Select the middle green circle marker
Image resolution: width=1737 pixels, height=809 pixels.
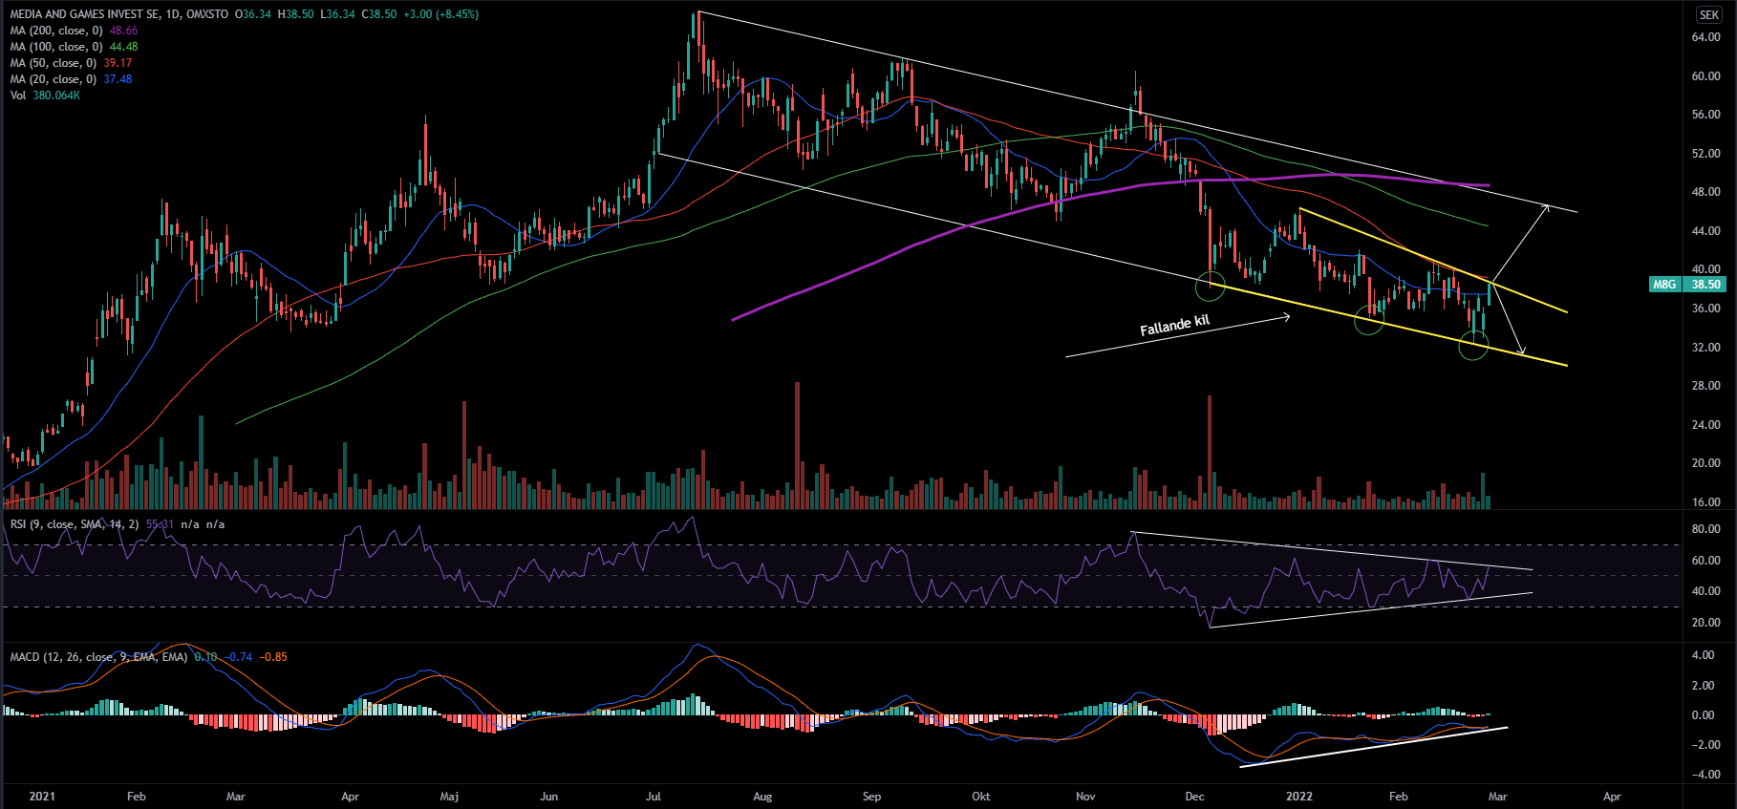[1369, 321]
